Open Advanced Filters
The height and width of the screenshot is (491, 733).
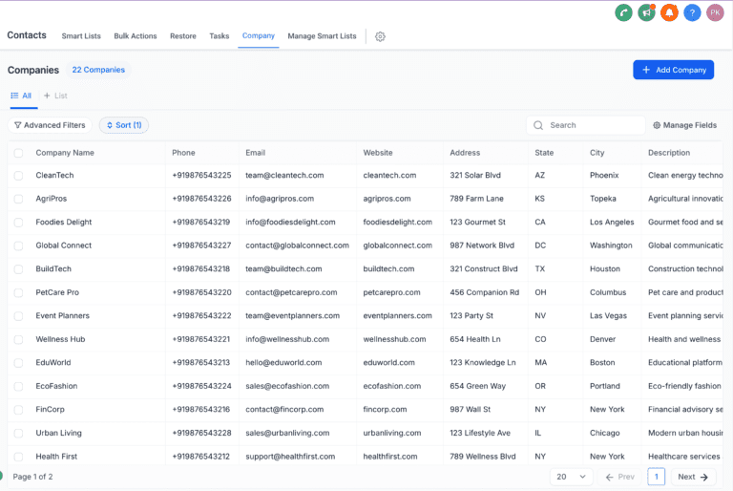50,125
